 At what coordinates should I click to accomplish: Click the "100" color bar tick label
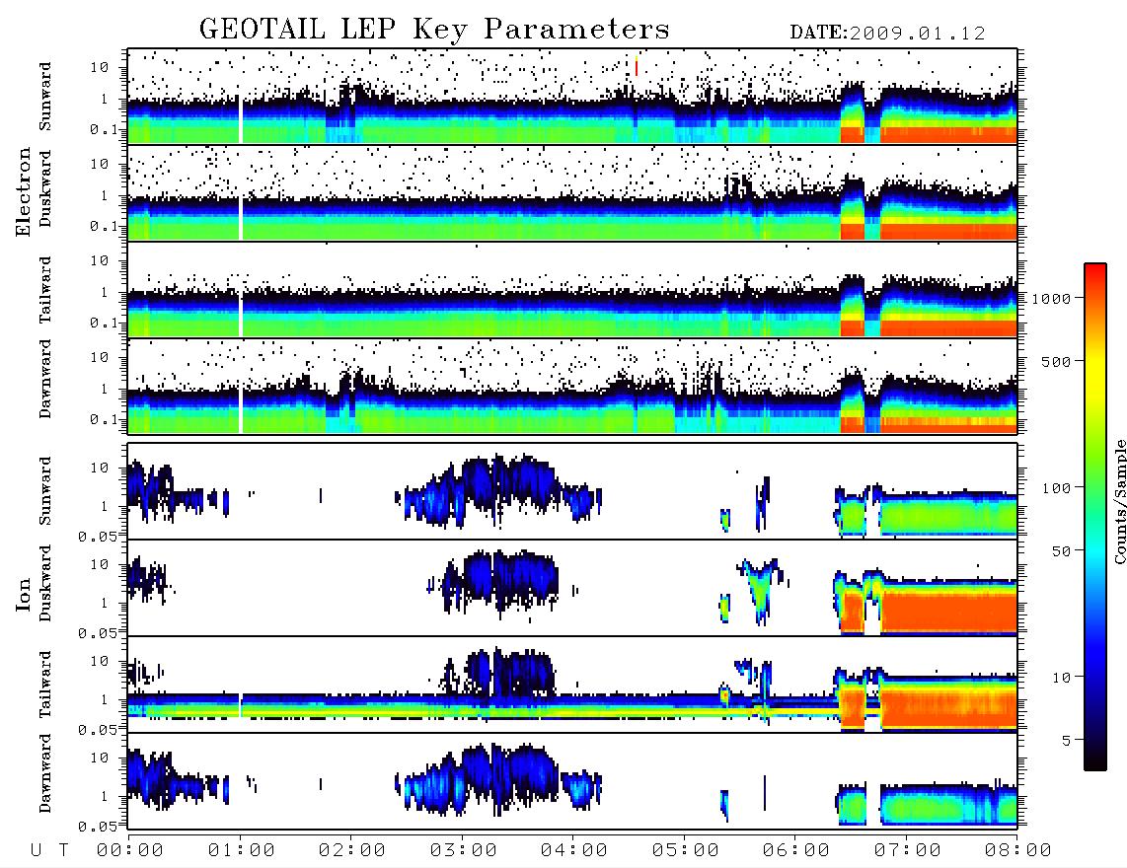tap(1056, 488)
